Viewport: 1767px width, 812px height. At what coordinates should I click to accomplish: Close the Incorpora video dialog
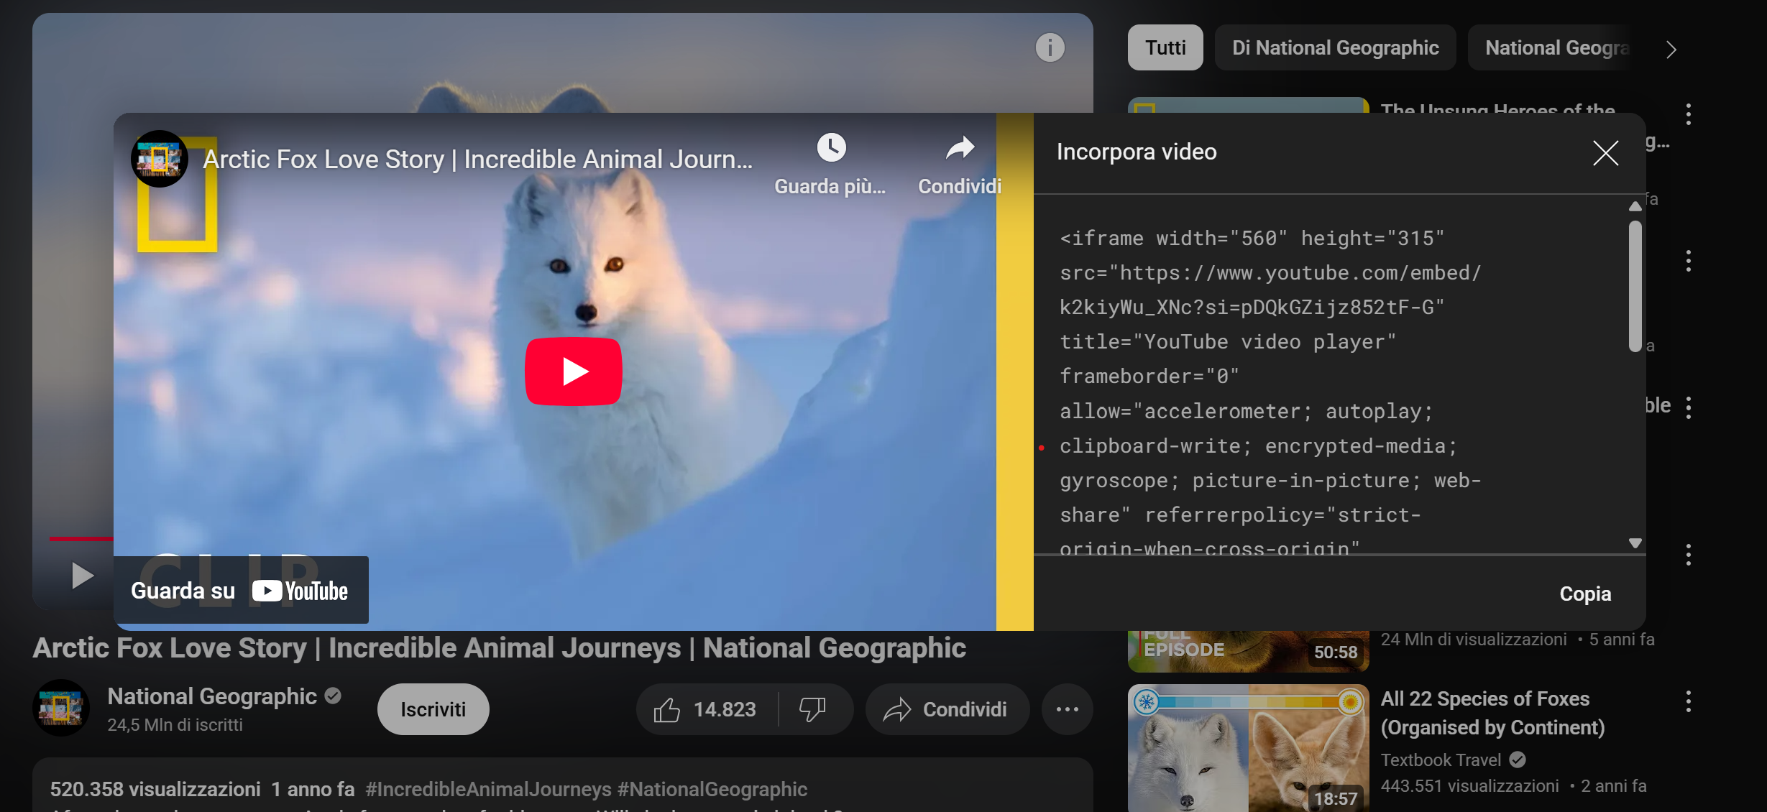coord(1605,152)
